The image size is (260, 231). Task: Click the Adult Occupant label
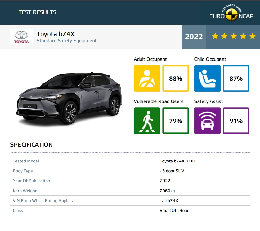coord(150,59)
